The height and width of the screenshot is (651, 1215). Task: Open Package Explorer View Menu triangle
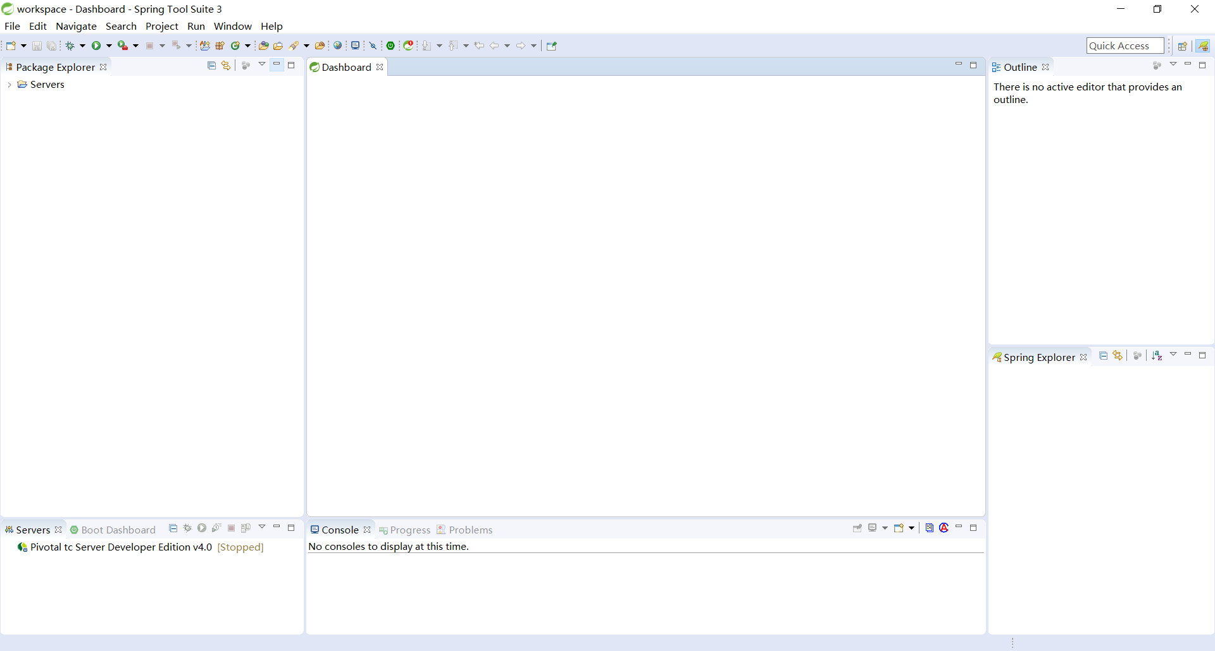point(262,64)
